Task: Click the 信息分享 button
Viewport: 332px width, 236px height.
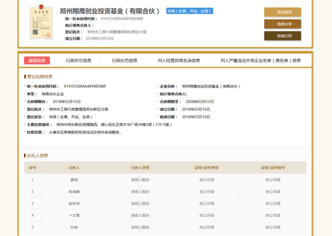Action: coord(282,24)
